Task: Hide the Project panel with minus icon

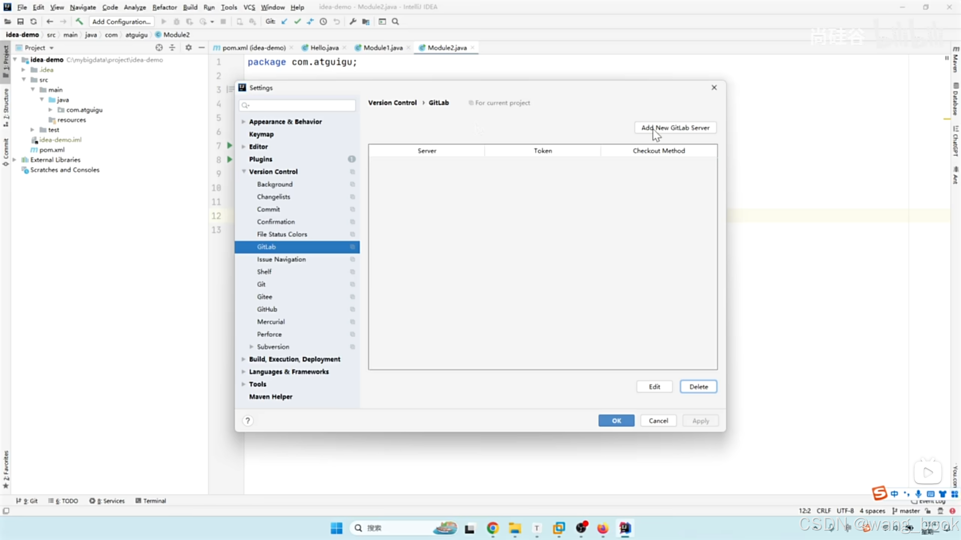Action: coord(202,47)
